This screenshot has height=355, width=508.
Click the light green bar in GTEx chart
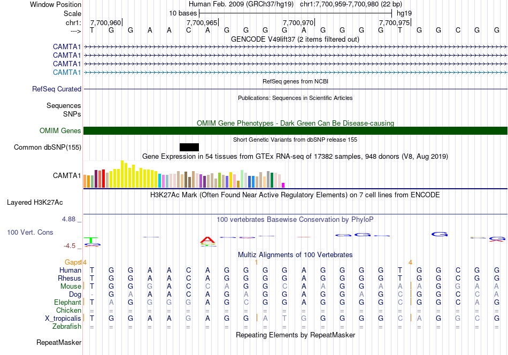tap(242, 179)
